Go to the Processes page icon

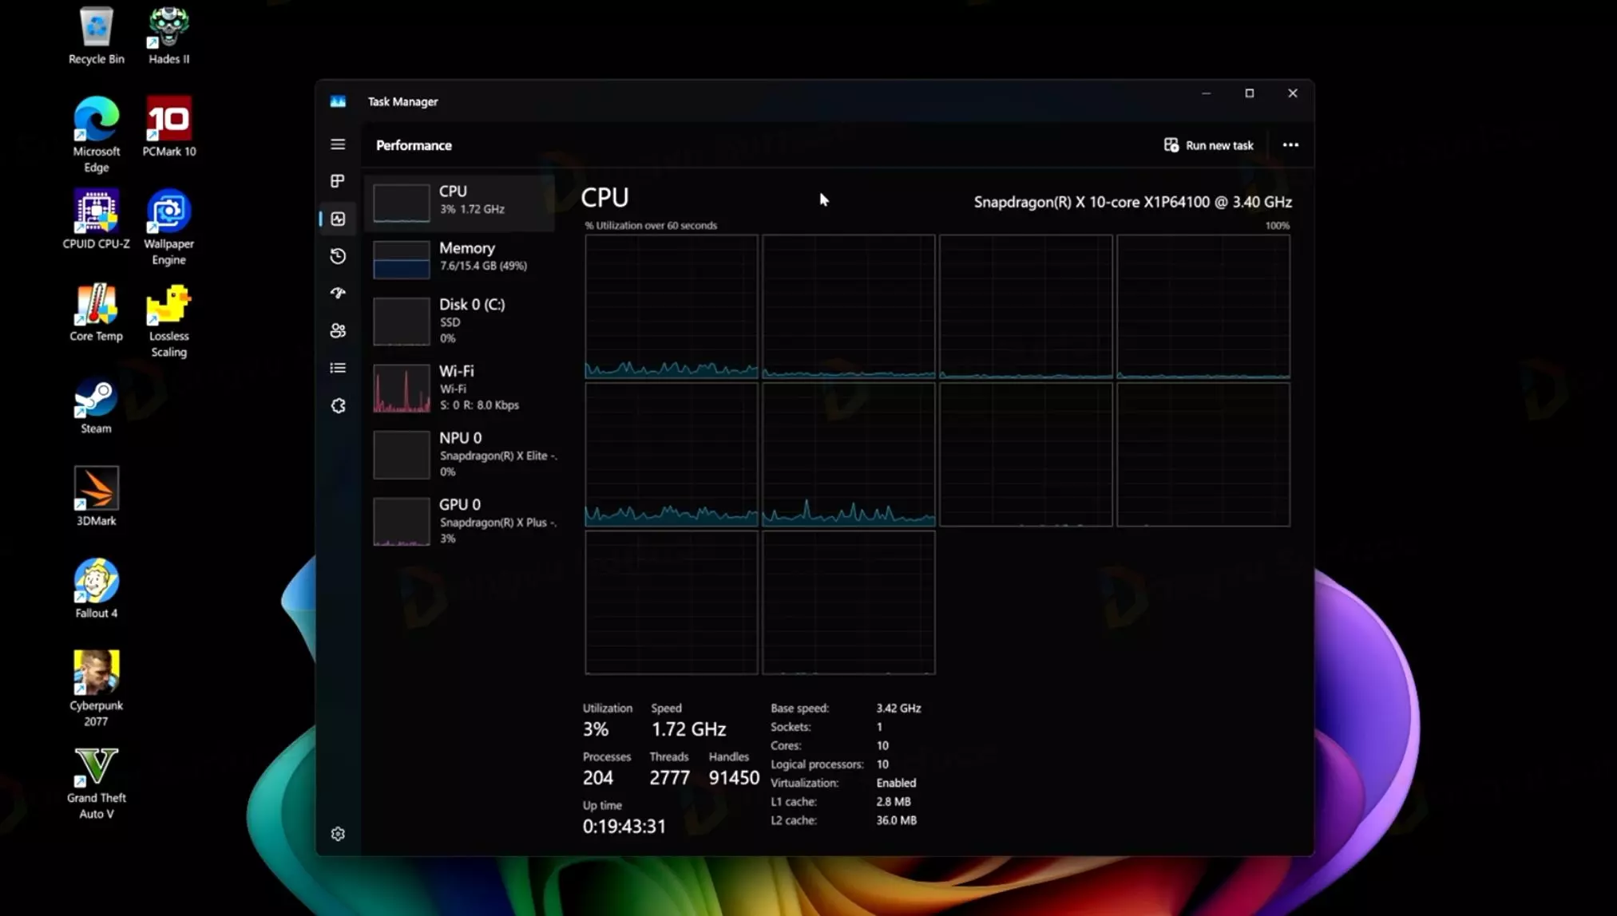(x=338, y=181)
